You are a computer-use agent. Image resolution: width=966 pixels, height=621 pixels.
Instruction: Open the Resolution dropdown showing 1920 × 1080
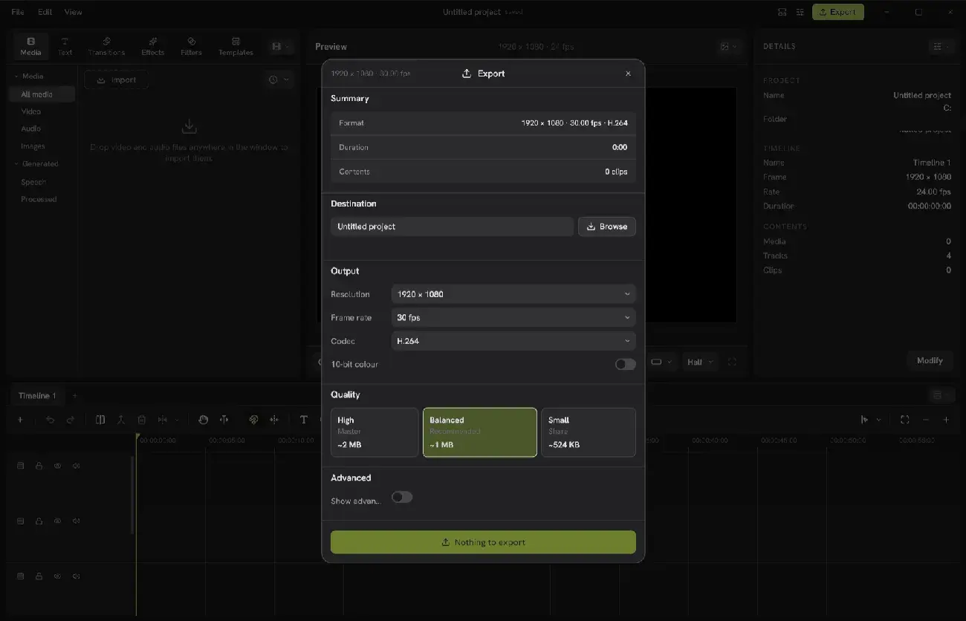click(513, 294)
